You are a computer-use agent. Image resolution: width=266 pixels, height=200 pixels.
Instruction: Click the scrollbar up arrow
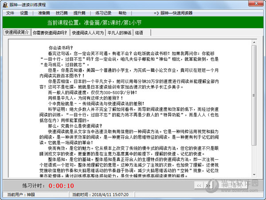point(254,42)
